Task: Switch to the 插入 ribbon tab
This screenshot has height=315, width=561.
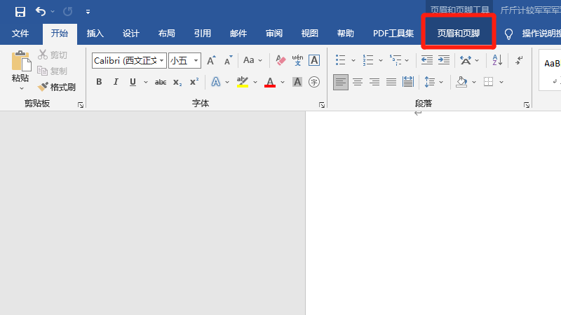Action: coord(95,34)
